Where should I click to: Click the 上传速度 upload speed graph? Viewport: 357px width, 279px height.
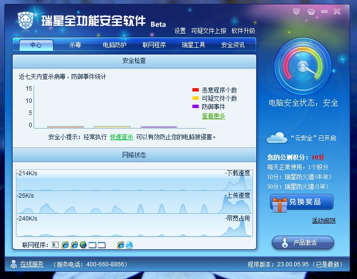coord(134,202)
